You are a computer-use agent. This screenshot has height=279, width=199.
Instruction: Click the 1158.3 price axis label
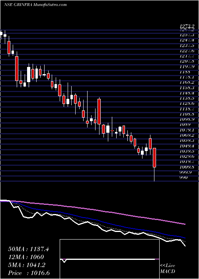(x=187, y=88)
